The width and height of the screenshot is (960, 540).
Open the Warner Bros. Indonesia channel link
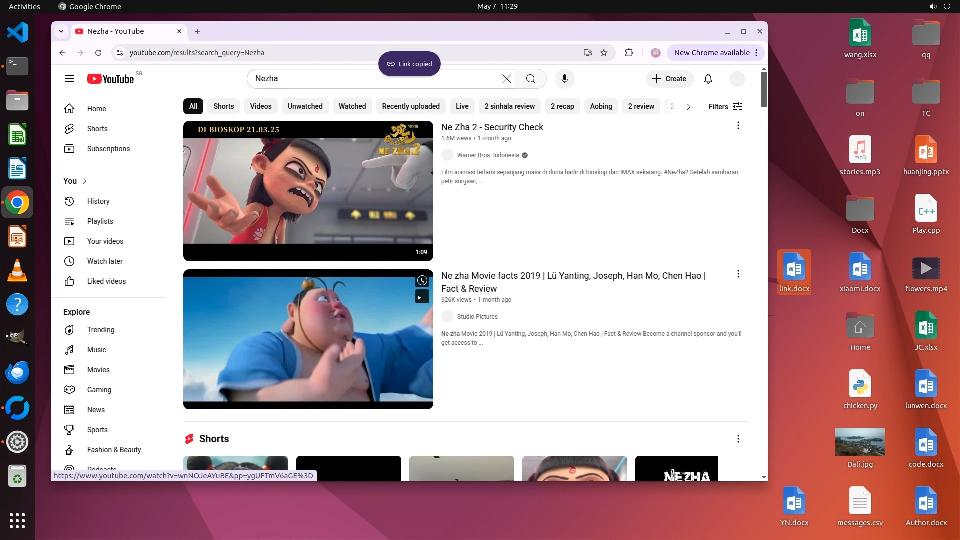click(x=488, y=155)
